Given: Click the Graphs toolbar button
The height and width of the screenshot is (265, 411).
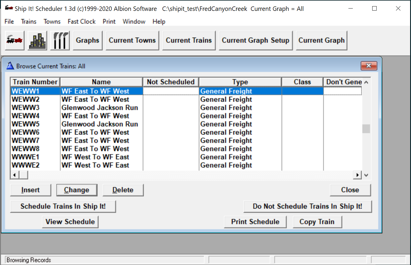Looking at the screenshot, I should 88,40.
